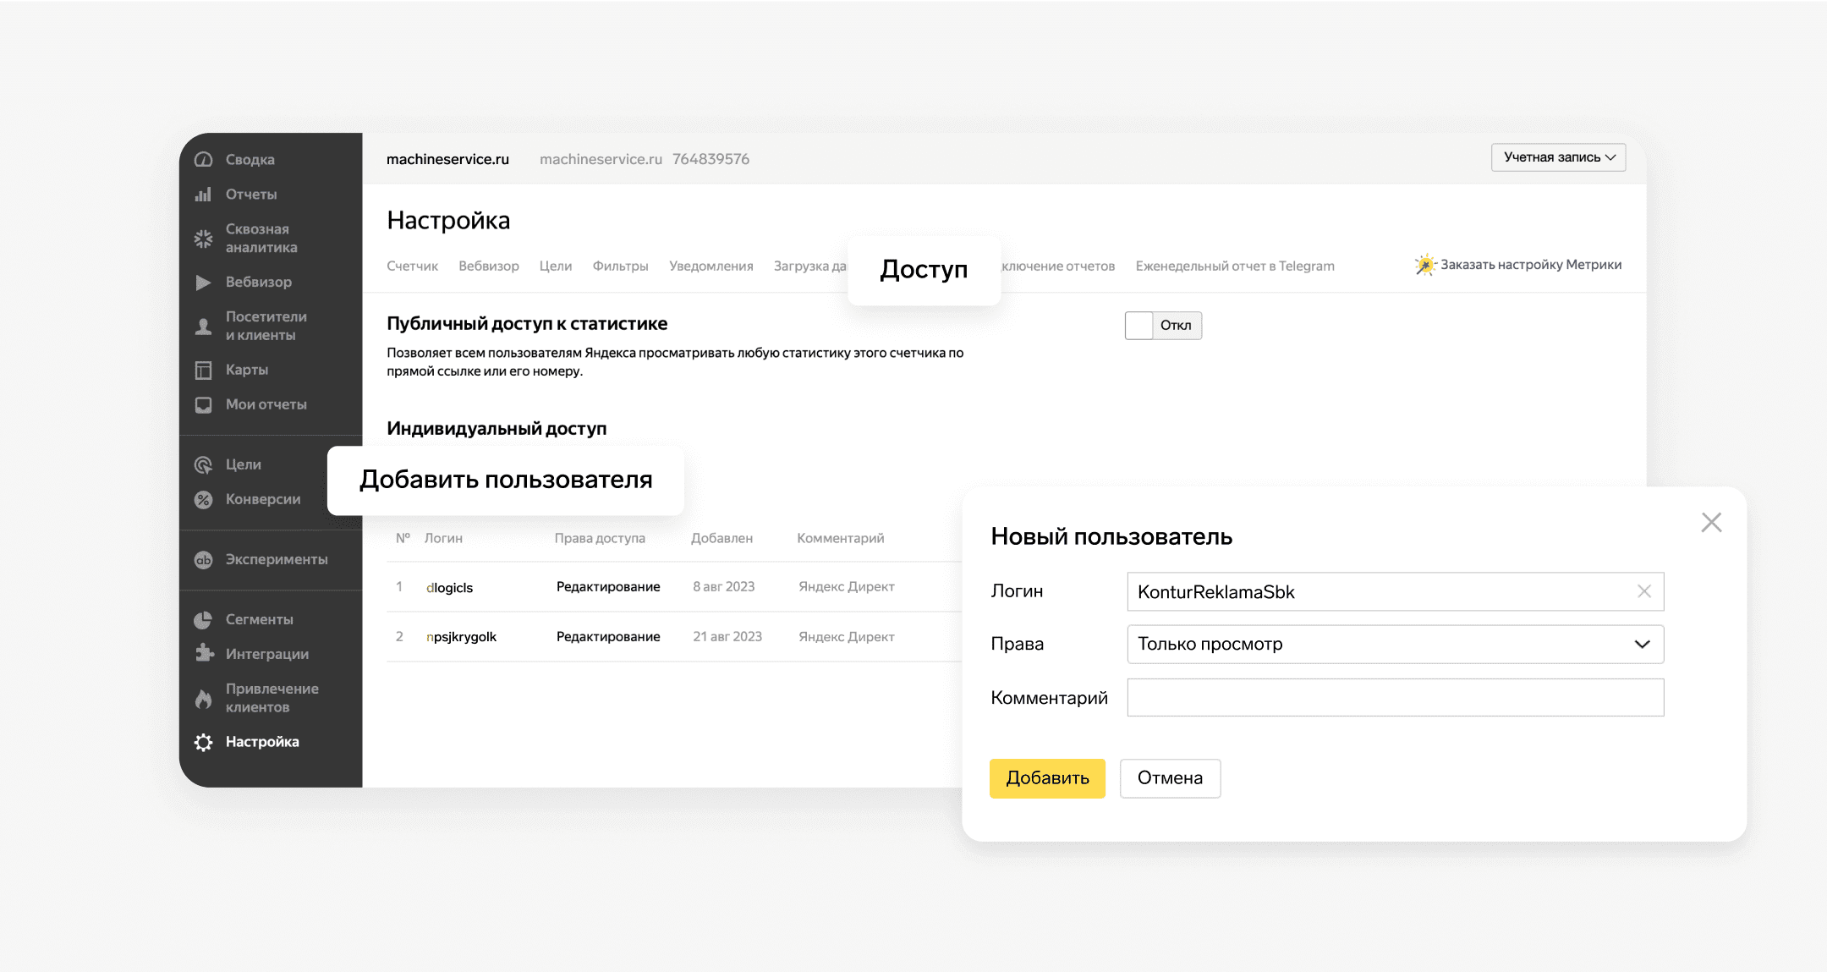The image size is (1827, 972).
Task: Click user login npsjkrygolk in table
Action: pyautogui.click(x=461, y=637)
